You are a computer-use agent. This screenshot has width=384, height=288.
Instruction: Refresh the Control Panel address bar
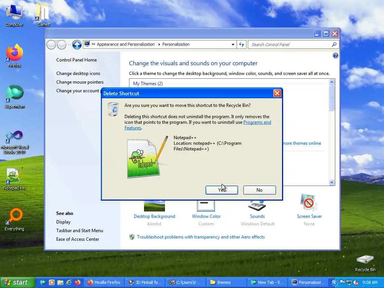[x=241, y=44]
